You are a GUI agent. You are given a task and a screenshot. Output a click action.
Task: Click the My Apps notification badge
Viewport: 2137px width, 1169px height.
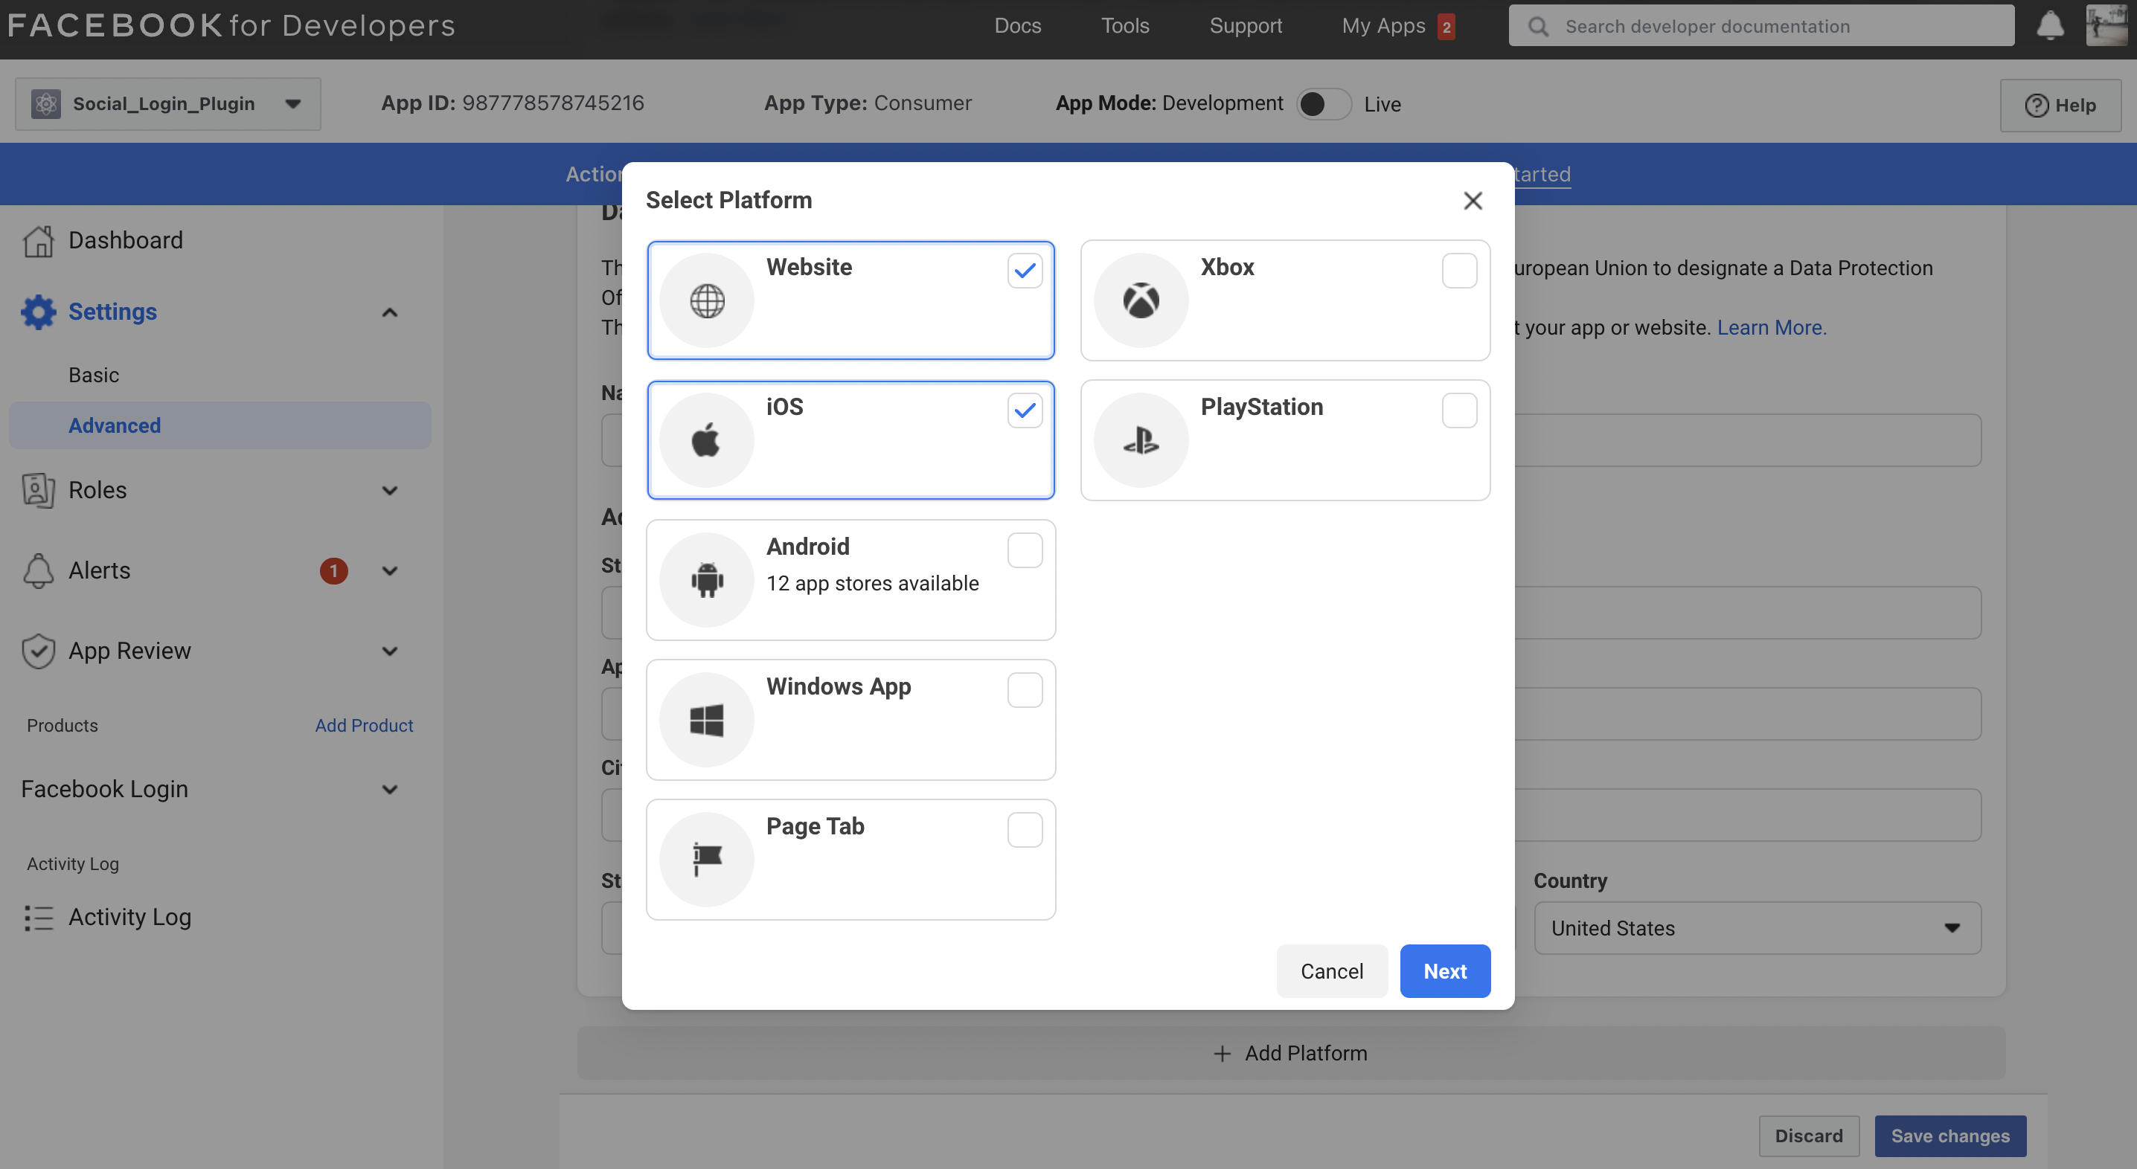(x=1446, y=27)
